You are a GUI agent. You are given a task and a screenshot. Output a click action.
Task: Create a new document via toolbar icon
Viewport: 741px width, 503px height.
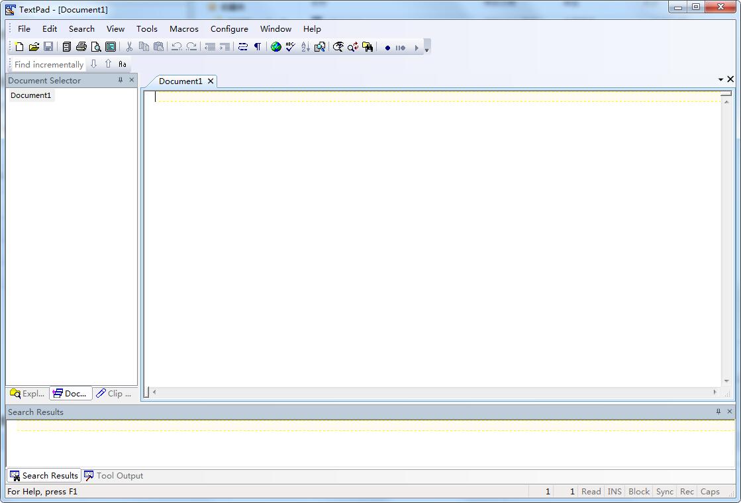pyautogui.click(x=19, y=47)
